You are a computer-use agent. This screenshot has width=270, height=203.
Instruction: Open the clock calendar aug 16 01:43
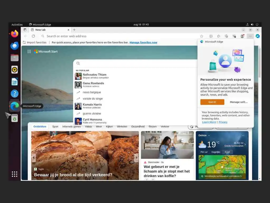tap(141, 25)
